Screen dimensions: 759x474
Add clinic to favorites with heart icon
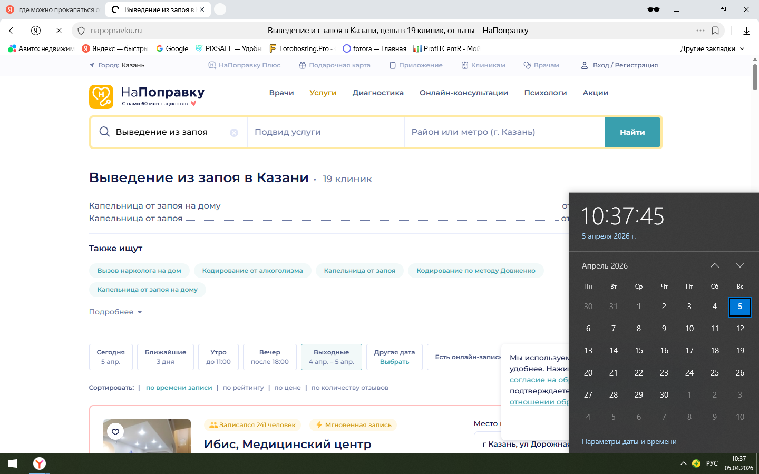pos(115,432)
